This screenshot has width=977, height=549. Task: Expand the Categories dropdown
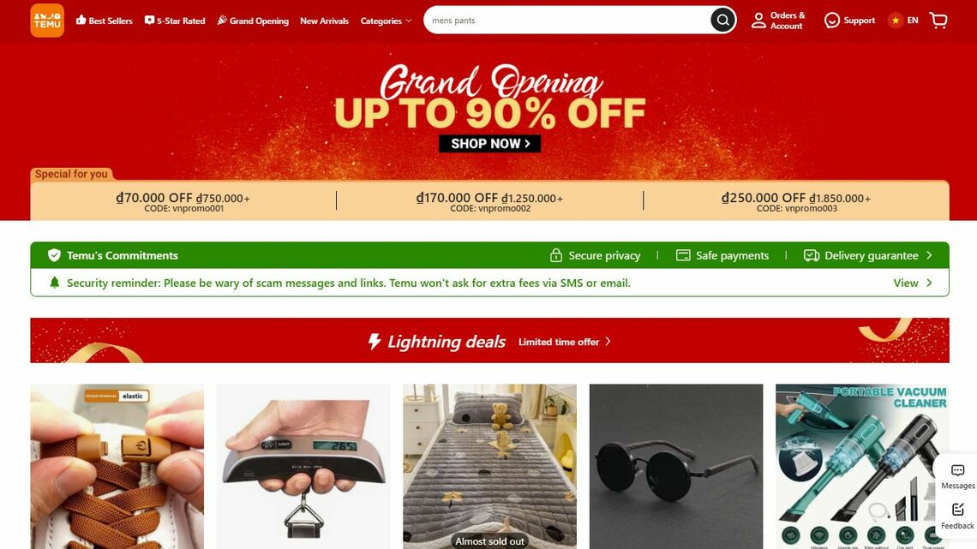coord(386,21)
